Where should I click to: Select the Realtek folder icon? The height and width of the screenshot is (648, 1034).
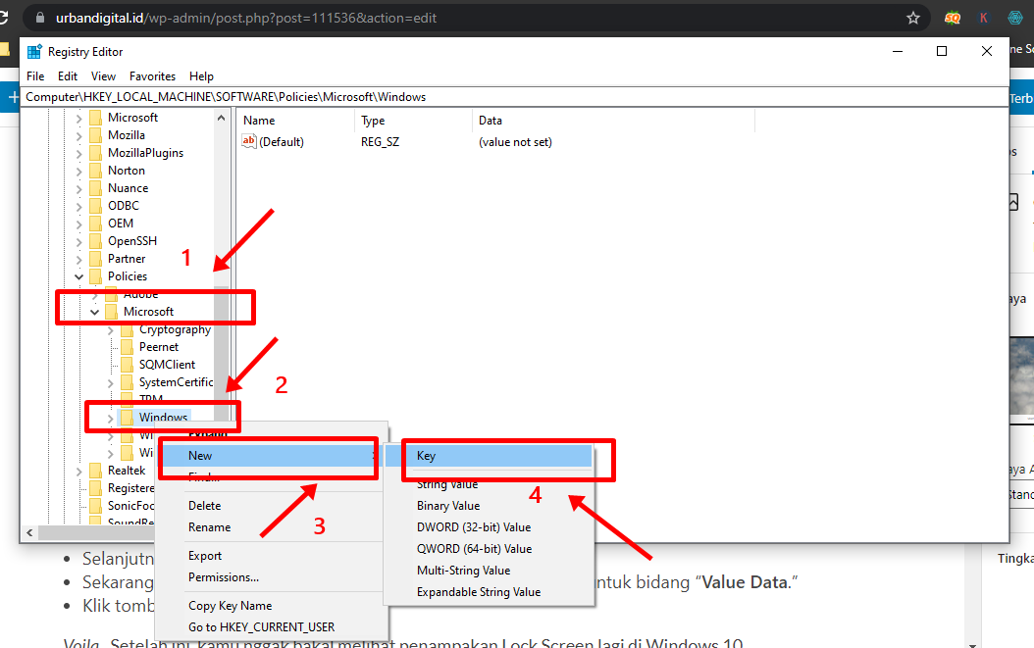[95, 470]
